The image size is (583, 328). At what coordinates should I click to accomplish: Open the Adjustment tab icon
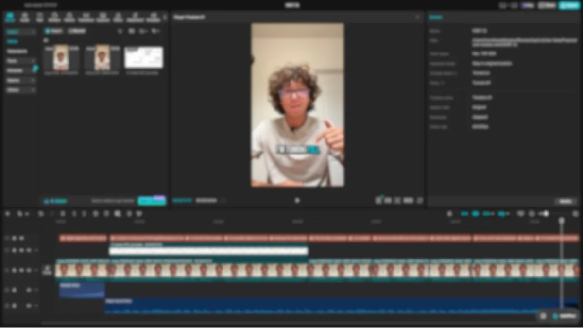coord(135,17)
